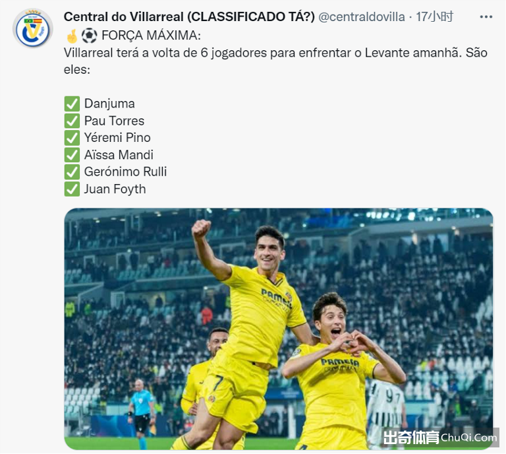506x454 pixels.
Task: Click checkmark emoji beside Juan Foyth
Action: (x=72, y=189)
